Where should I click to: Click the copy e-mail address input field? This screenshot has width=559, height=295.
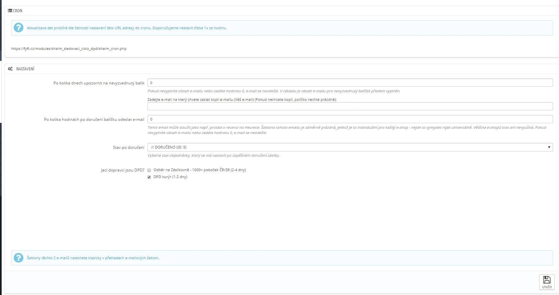[350, 106]
